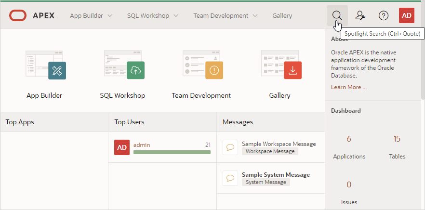Click the Gallery label under icon

(279, 95)
